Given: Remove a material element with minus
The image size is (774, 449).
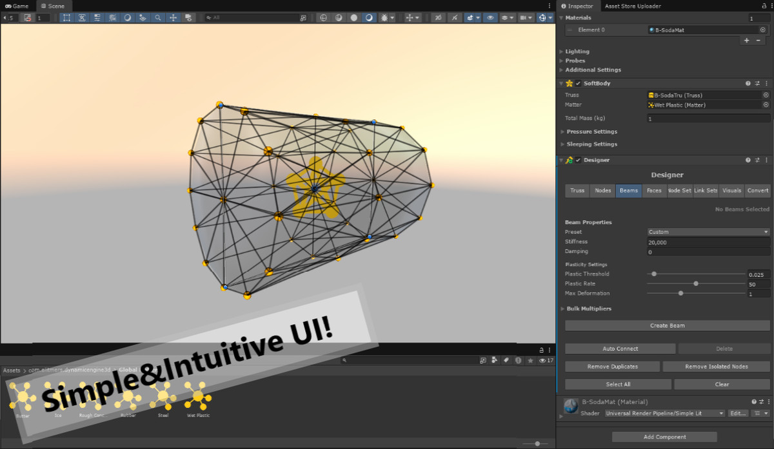Looking at the screenshot, I should pyautogui.click(x=758, y=40).
